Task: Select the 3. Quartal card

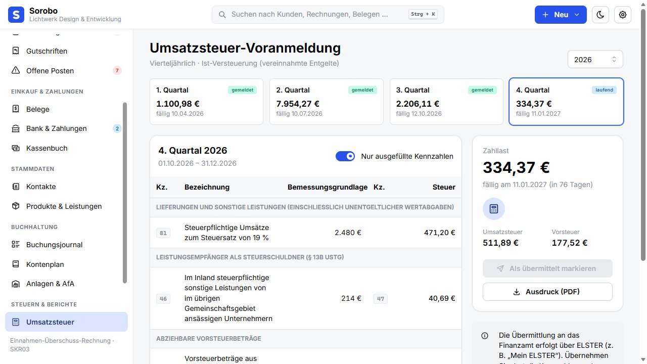Action: [446, 102]
